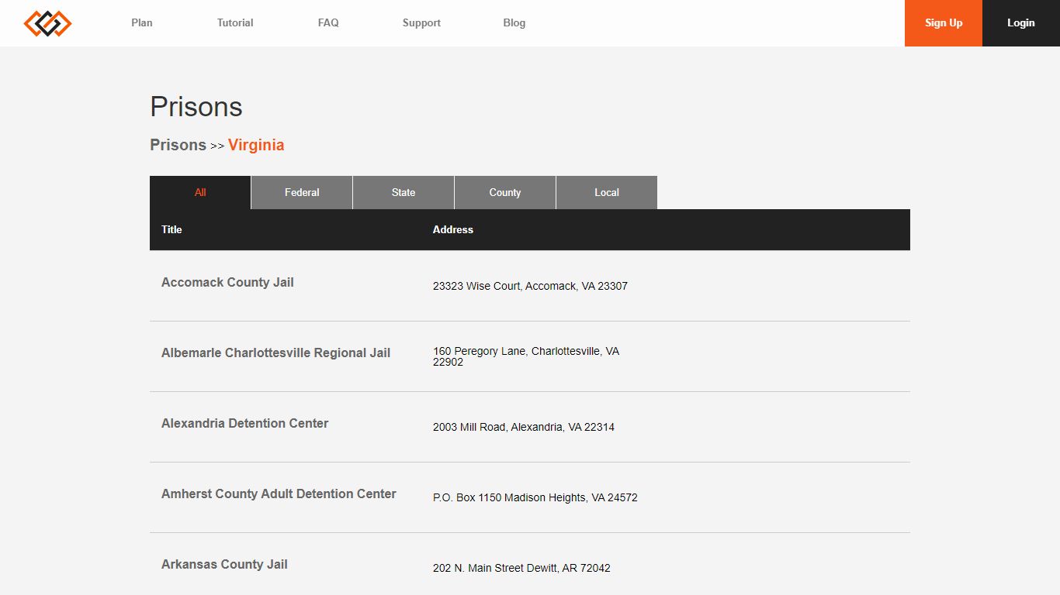The height and width of the screenshot is (595, 1060).
Task: Click address 202 N. Main Street Dewitt
Action: [521, 568]
